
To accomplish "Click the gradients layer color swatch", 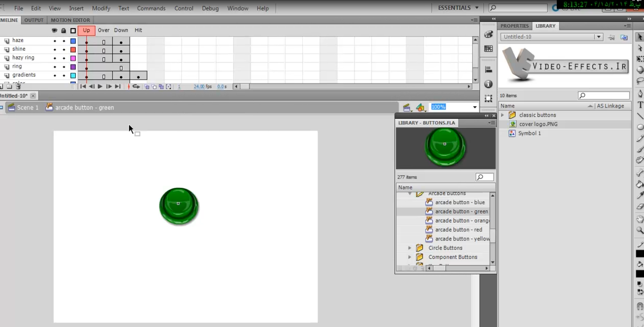I will coord(73,76).
